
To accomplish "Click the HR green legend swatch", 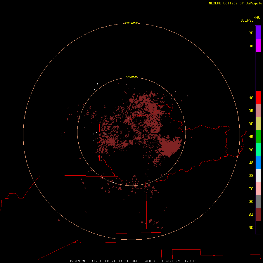I will (258, 137).
